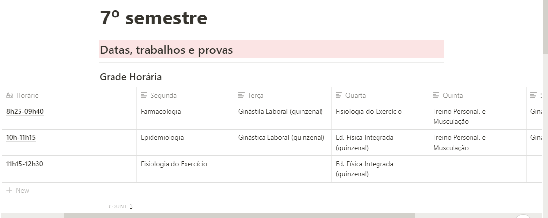The height and width of the screenshot is (218, 548).
Task: Open the Quarta column header menu
Action: (x=356, y=95)
